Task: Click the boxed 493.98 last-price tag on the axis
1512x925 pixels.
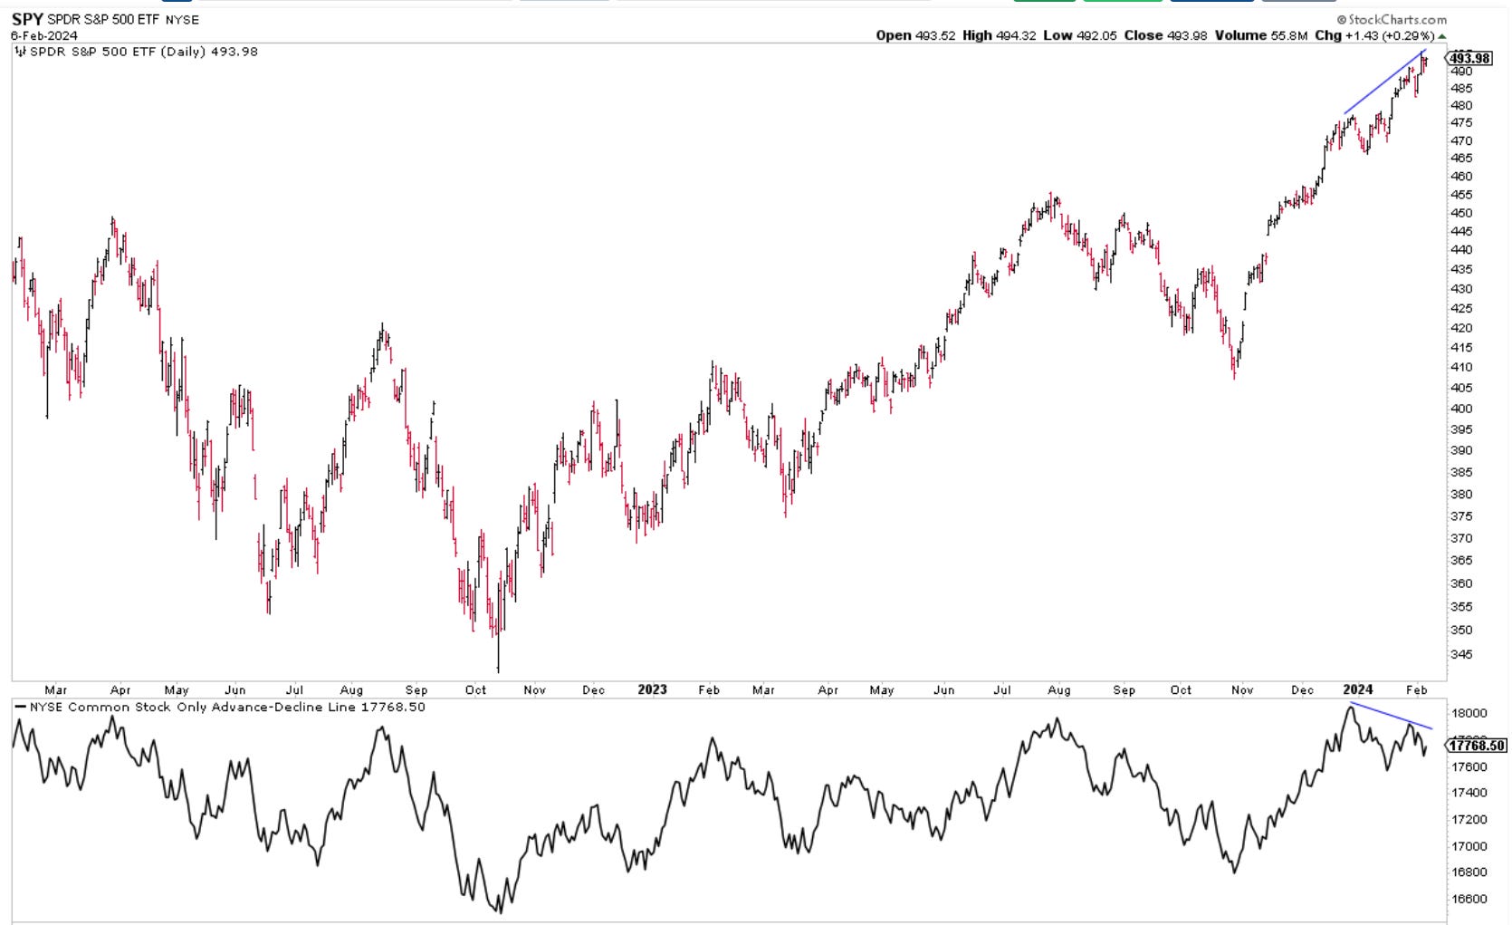Action: point(1469,58)
